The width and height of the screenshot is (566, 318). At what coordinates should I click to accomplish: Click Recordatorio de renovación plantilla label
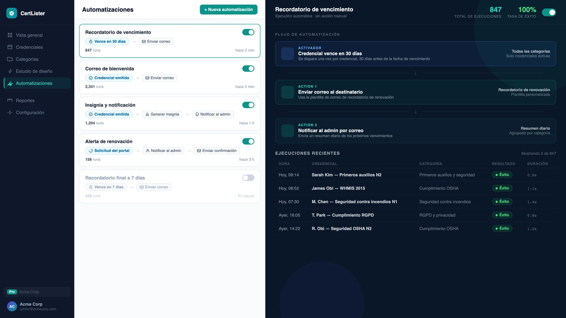524,90
